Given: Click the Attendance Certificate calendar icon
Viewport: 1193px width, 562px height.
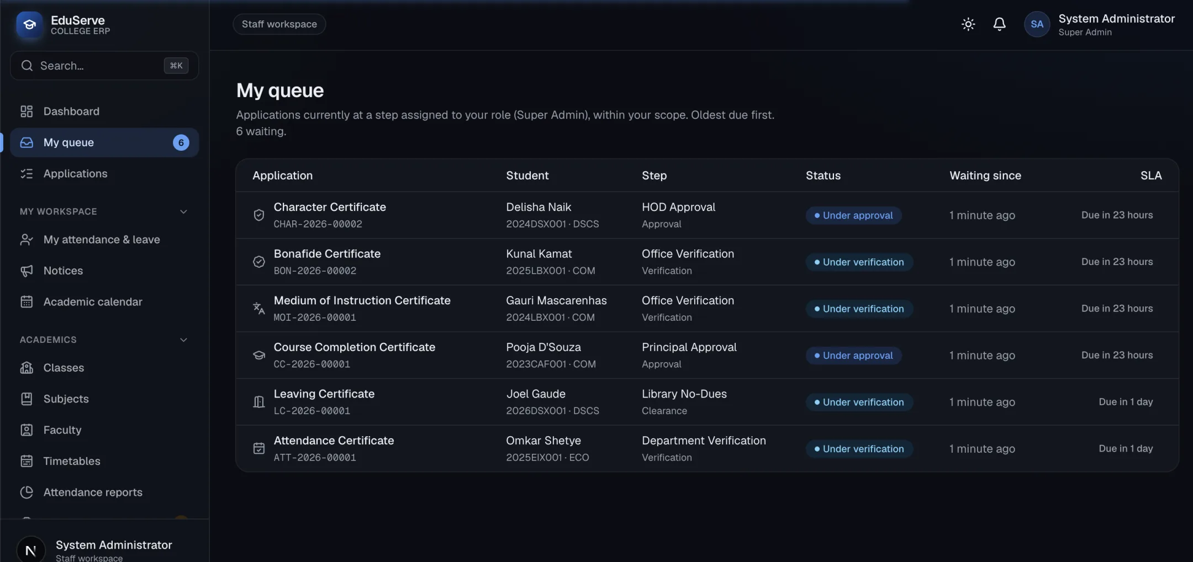Looking at the screenshot, I should [x=258, y=448].
